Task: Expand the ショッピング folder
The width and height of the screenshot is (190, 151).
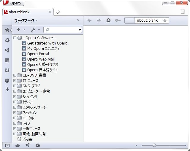Action: click(x=15, y=96)
